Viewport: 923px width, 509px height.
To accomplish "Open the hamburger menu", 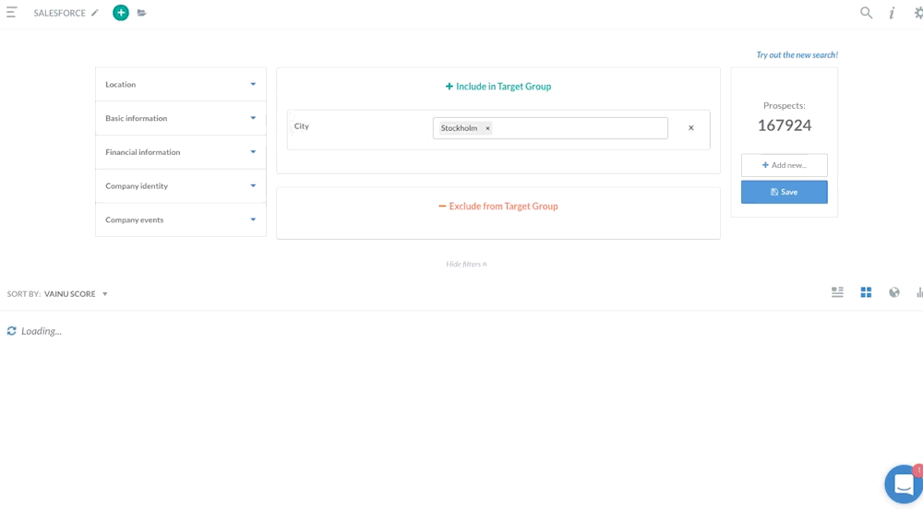I will pos(11,13).
